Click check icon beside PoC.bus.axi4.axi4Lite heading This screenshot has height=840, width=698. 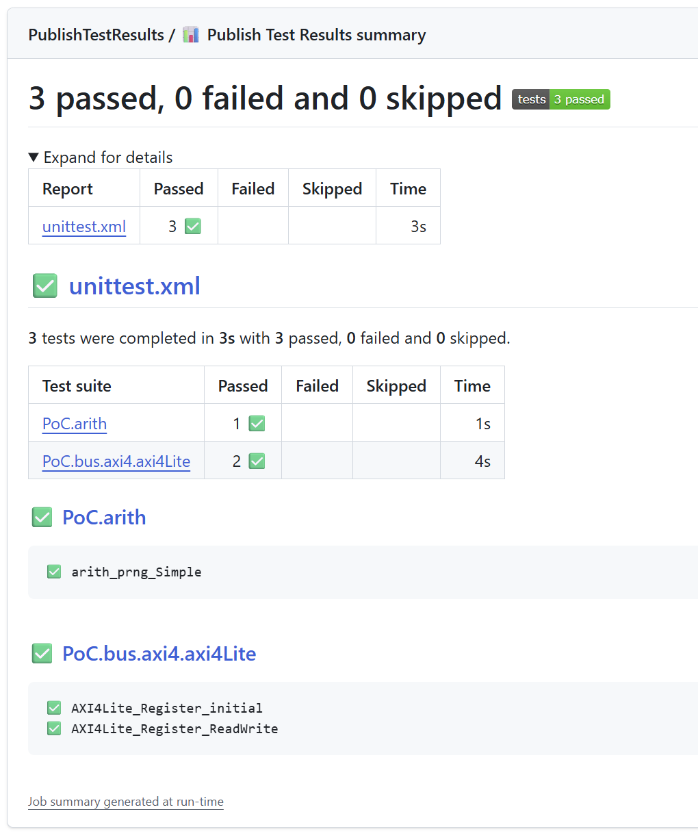coord(42,654)
